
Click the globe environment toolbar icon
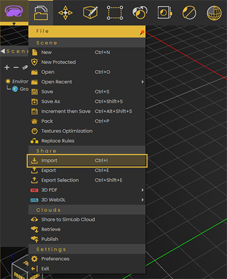click(x=214, y=13)
